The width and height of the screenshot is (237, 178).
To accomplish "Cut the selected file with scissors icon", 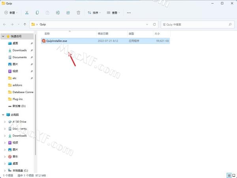I will (x=27, y=13).
